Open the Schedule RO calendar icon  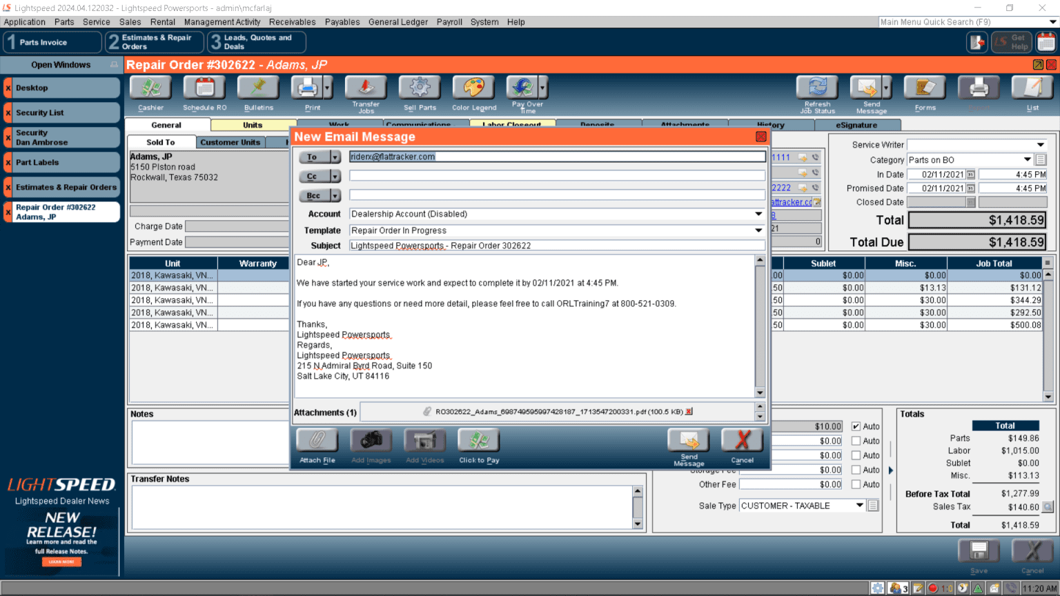tap(204, 88)
